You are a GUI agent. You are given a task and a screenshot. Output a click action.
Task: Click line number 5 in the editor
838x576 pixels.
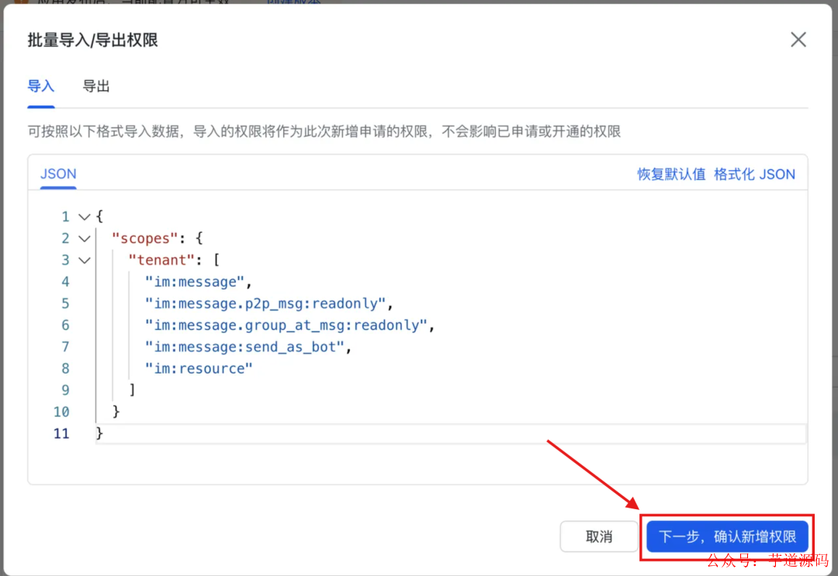click(x=65, y=304)
